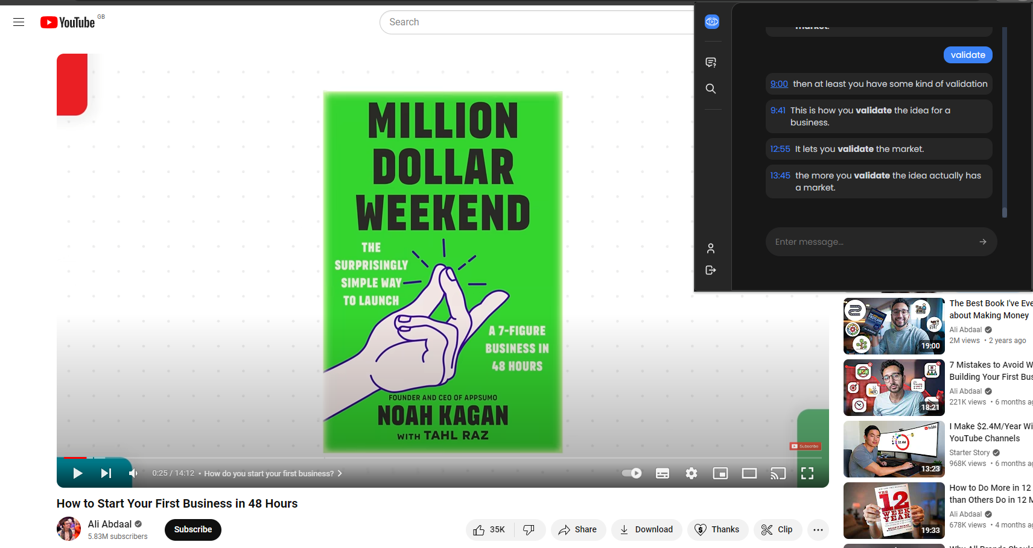Jump to timestamp 9:00 in transcript results
The width and height of the screenshot is (1033, 548).
point(779,84)
